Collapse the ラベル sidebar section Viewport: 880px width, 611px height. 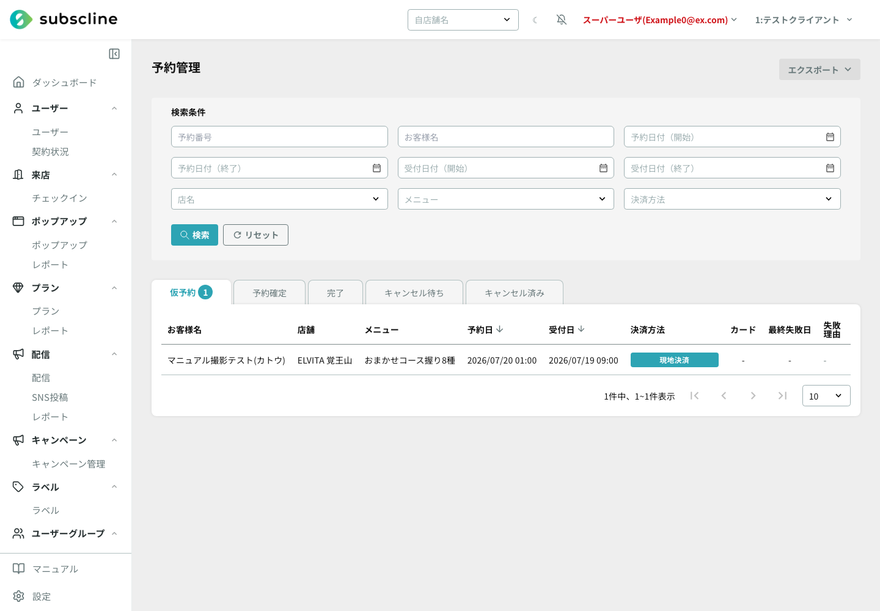pos(114,487)
